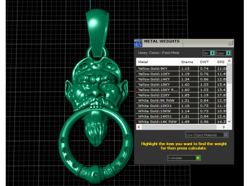Click the Calculate button
Image resolution: width=249 pixels, height=186 pixels.
pos(184,158)
